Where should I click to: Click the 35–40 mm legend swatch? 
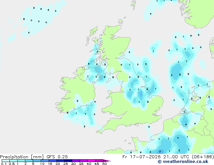coord(84,161)
